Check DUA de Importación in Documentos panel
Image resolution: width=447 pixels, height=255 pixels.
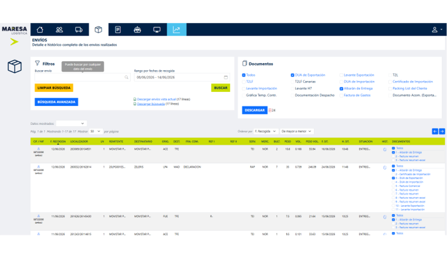[x=341, y=82]
